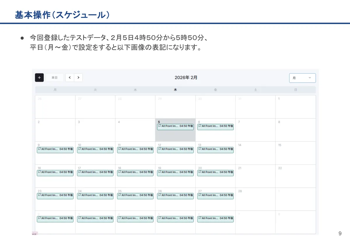Go to previous month with left chevron
Screen dimensions: 350x247
point(70,78)
